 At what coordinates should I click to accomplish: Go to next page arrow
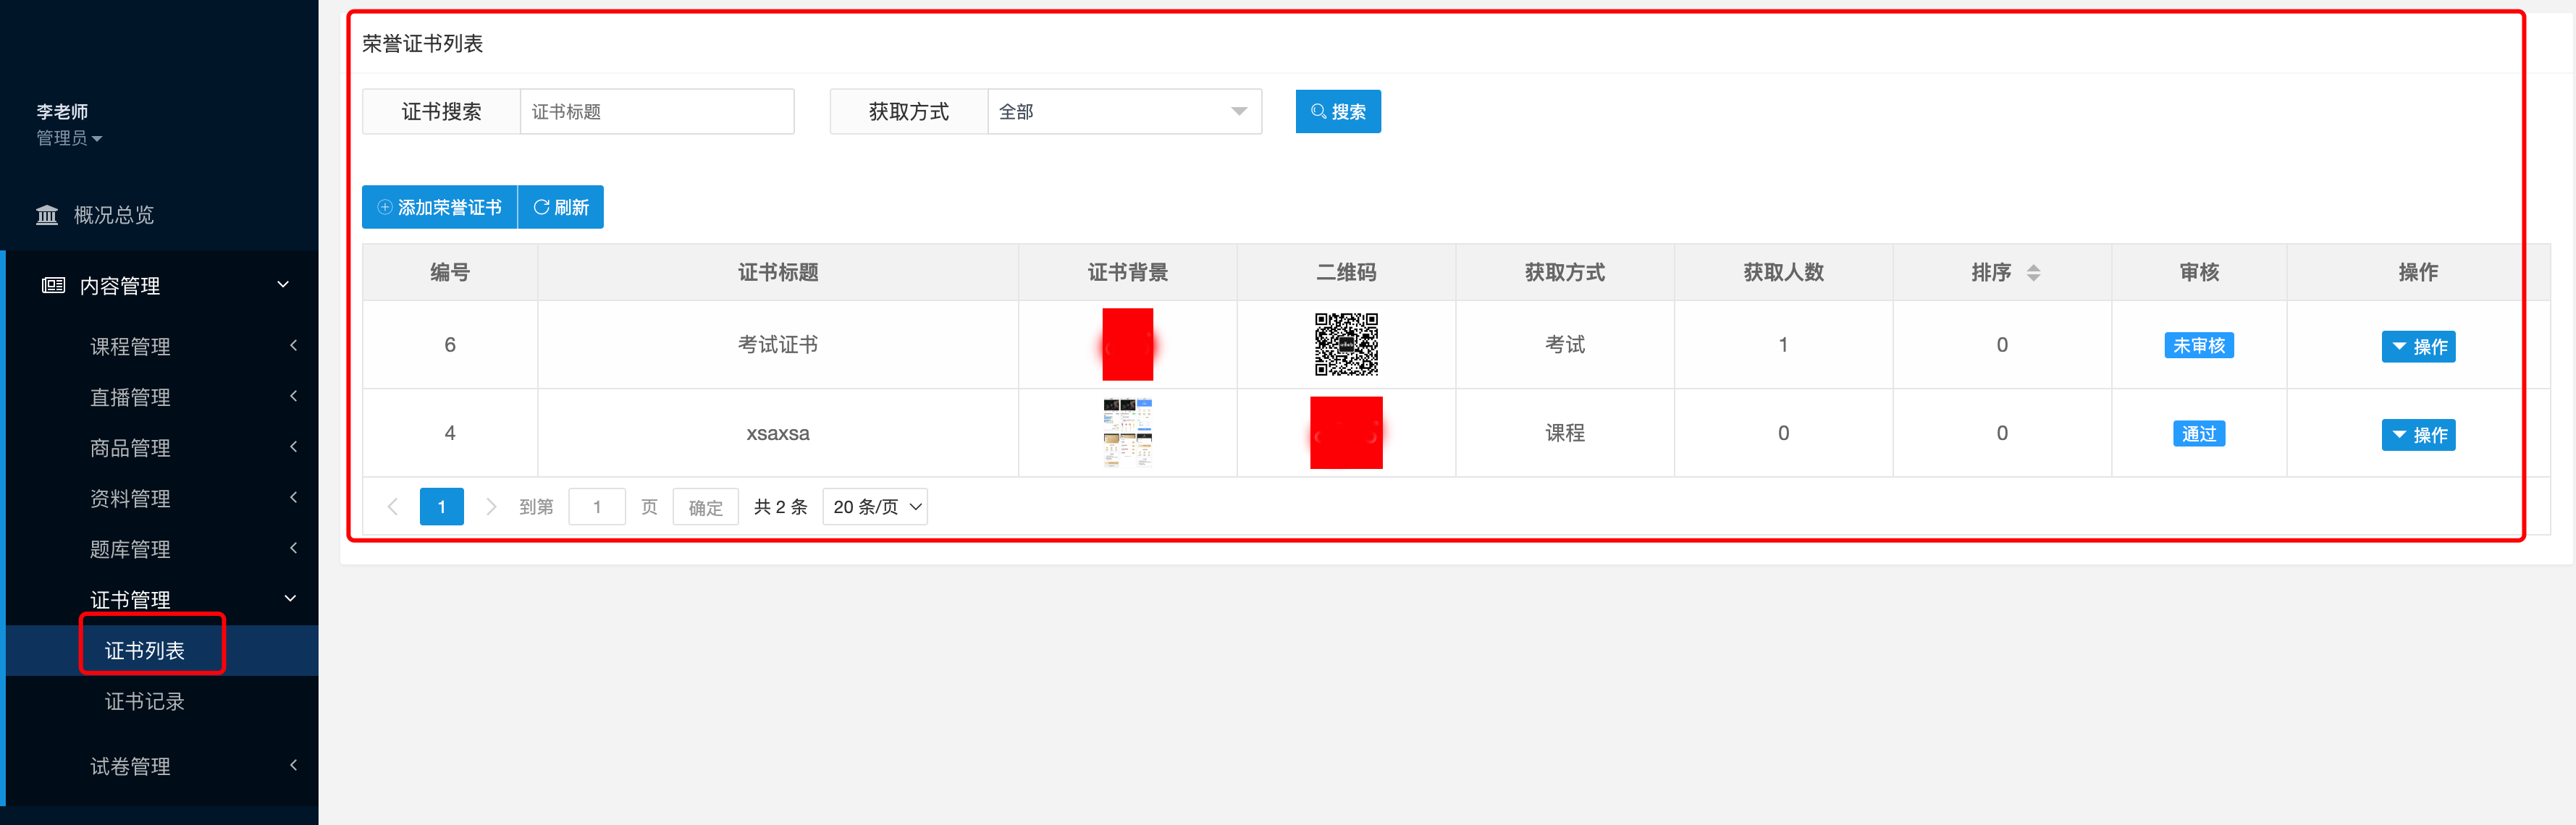pos(491,507)
